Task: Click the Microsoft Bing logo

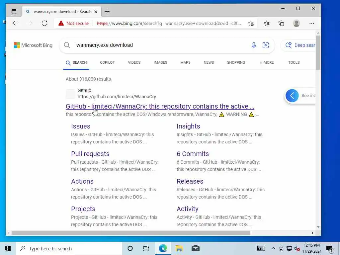Action: [x=33, y=45]
